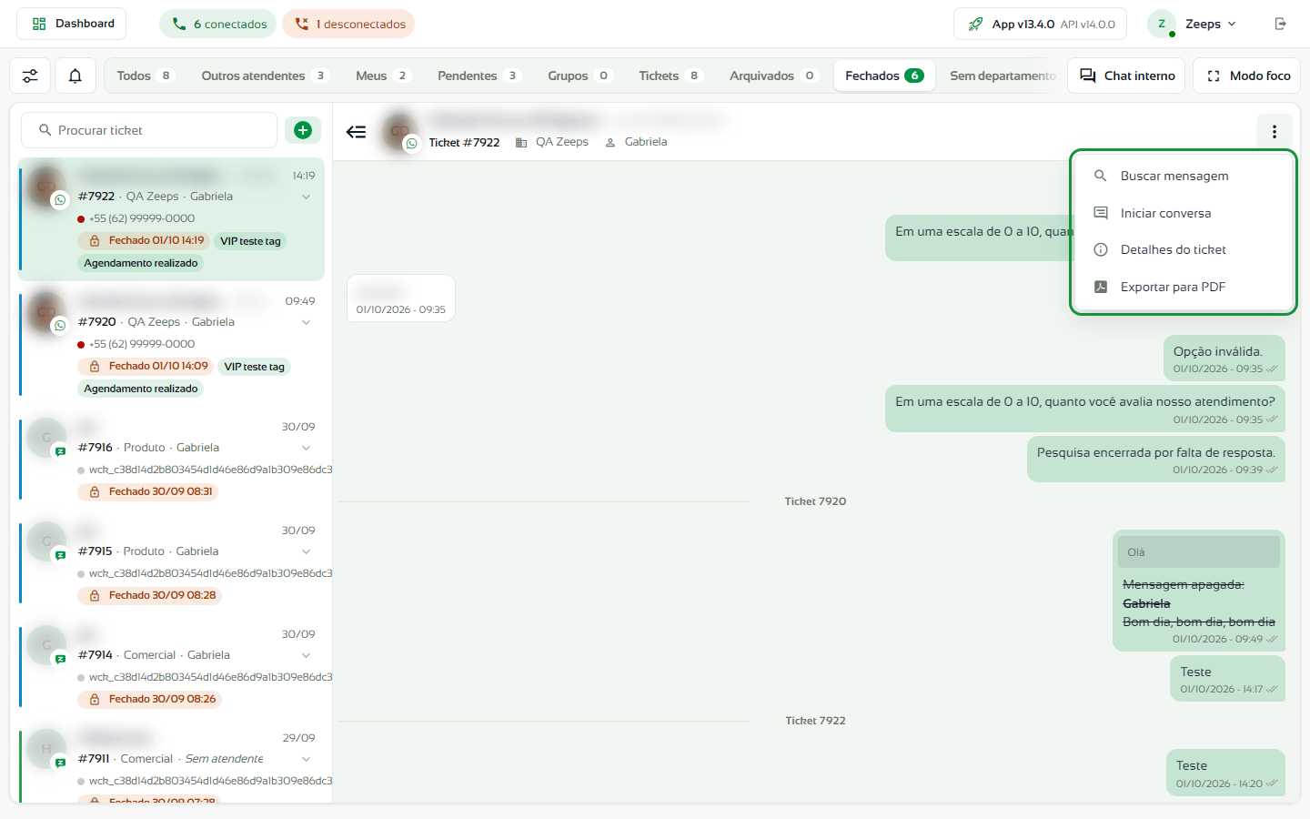
Task: Click the QA Zeeps department label in header
Action: tap(552, 142)
